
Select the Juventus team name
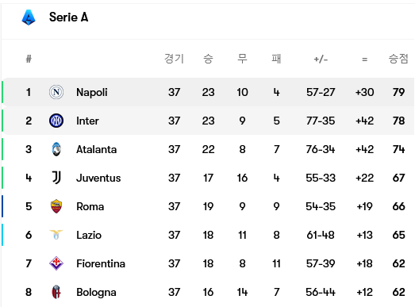point(98,178)
